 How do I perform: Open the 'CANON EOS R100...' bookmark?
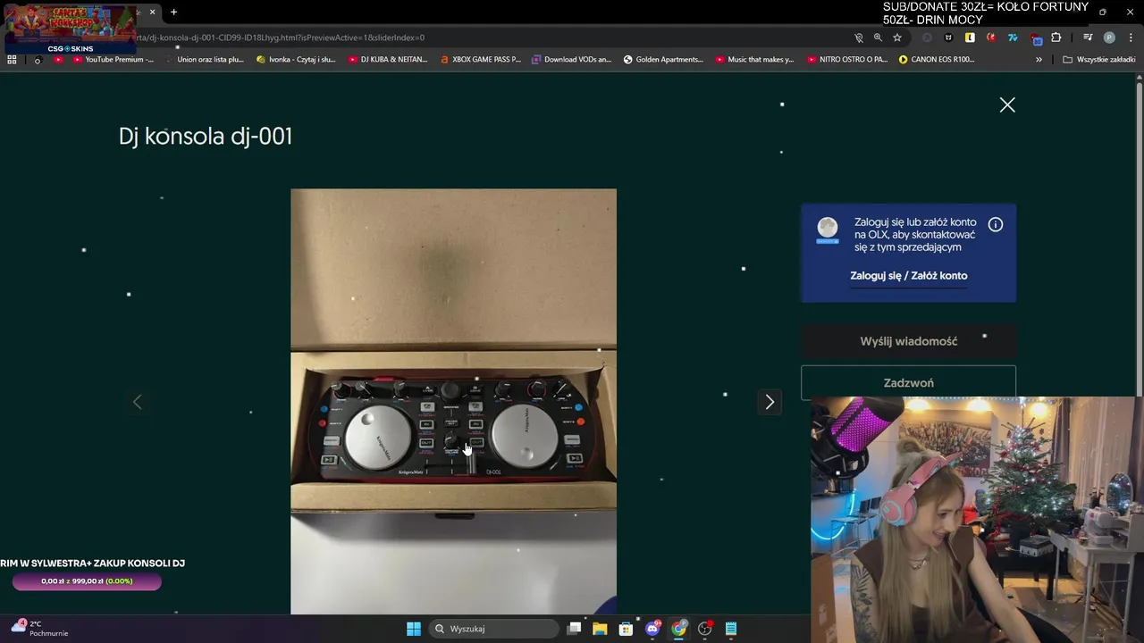pos(937,60)
